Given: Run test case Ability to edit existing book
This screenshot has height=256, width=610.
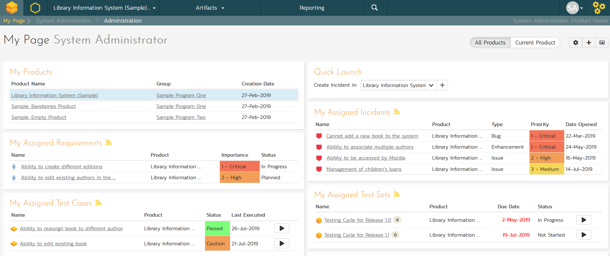Looking at the screenshot, I should point(282,243).
